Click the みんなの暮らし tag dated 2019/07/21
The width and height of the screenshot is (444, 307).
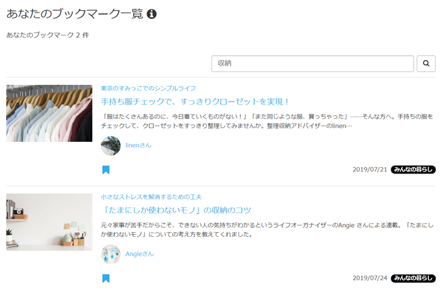click(413, 170)
